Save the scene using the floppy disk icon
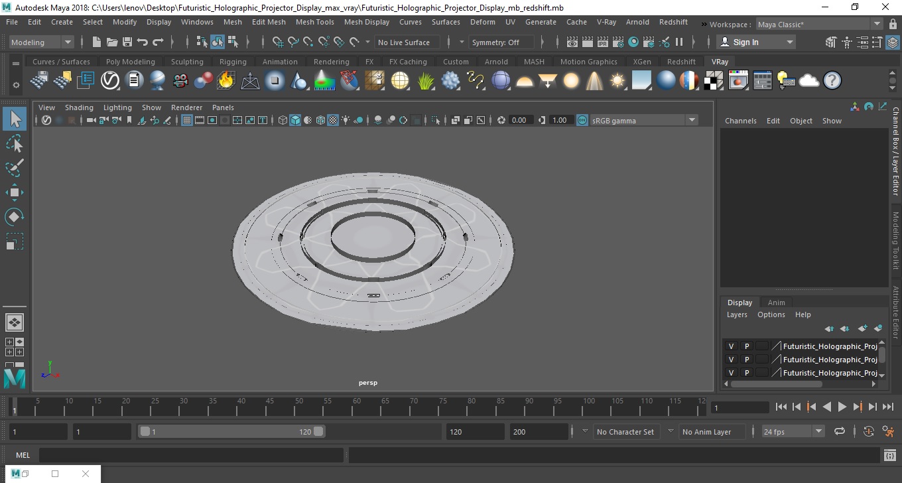Image resolution: width=902 pixels, height=483 pixels. coord(127,42)
